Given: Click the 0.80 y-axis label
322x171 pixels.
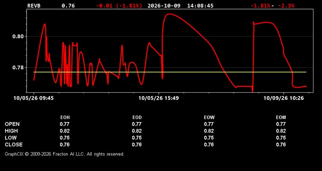Looking at the screenshot, I should coord(18,37).
